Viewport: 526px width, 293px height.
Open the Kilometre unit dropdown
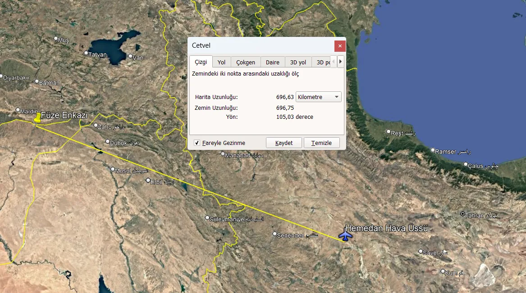(318, 97)
